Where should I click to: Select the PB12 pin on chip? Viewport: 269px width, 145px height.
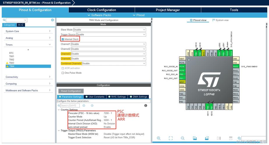pyautogui.click(x=236, y=101)
